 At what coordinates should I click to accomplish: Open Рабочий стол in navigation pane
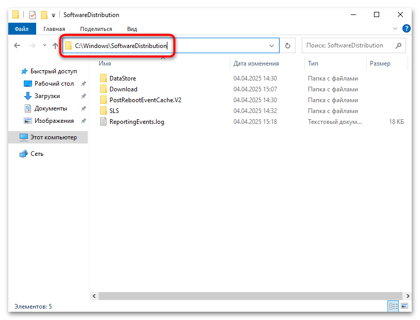pos(54,84)
